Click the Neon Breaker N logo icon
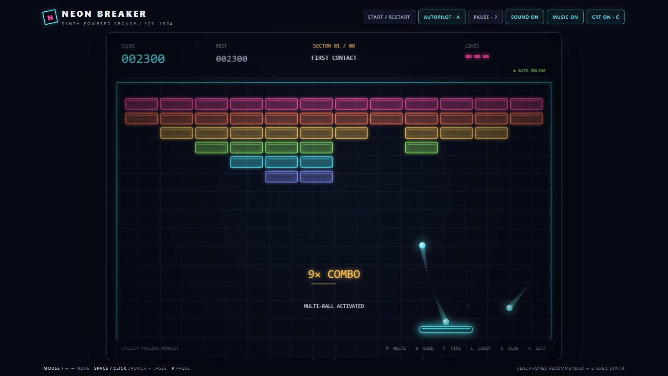Screen dimensions: 668x376 pyautogui.click(x=50, y=17)
